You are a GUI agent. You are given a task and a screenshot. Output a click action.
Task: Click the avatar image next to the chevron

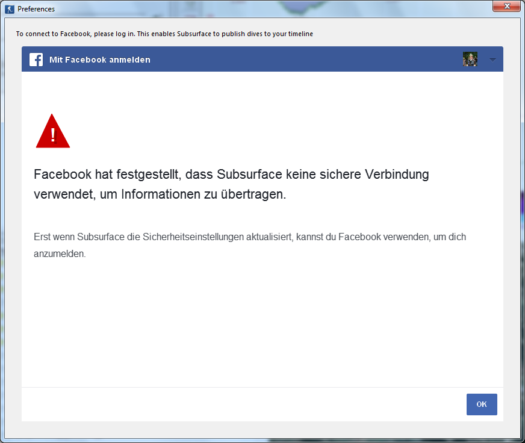point(470,59)
